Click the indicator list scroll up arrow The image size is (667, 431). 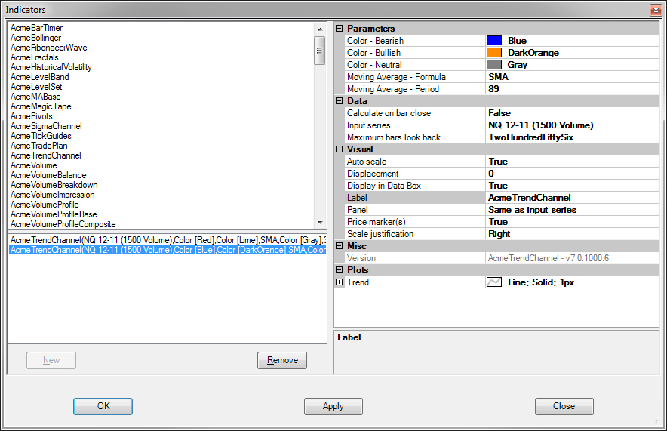[x=320, y=29]
